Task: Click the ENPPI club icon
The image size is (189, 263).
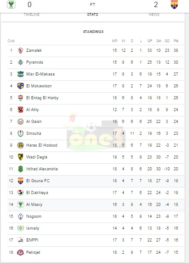Action: coord(21,240)
